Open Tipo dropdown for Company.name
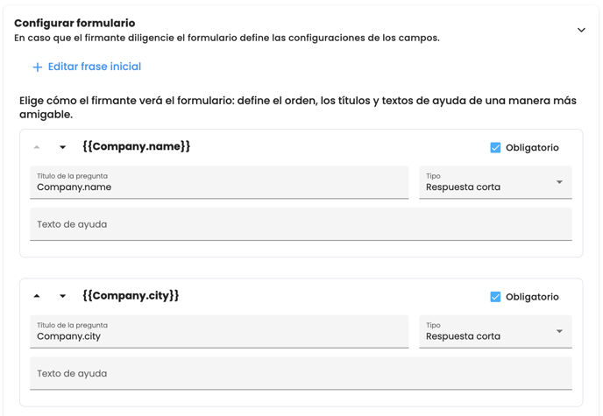The height and width of the screenshot is (416, 603). point(495,183)
